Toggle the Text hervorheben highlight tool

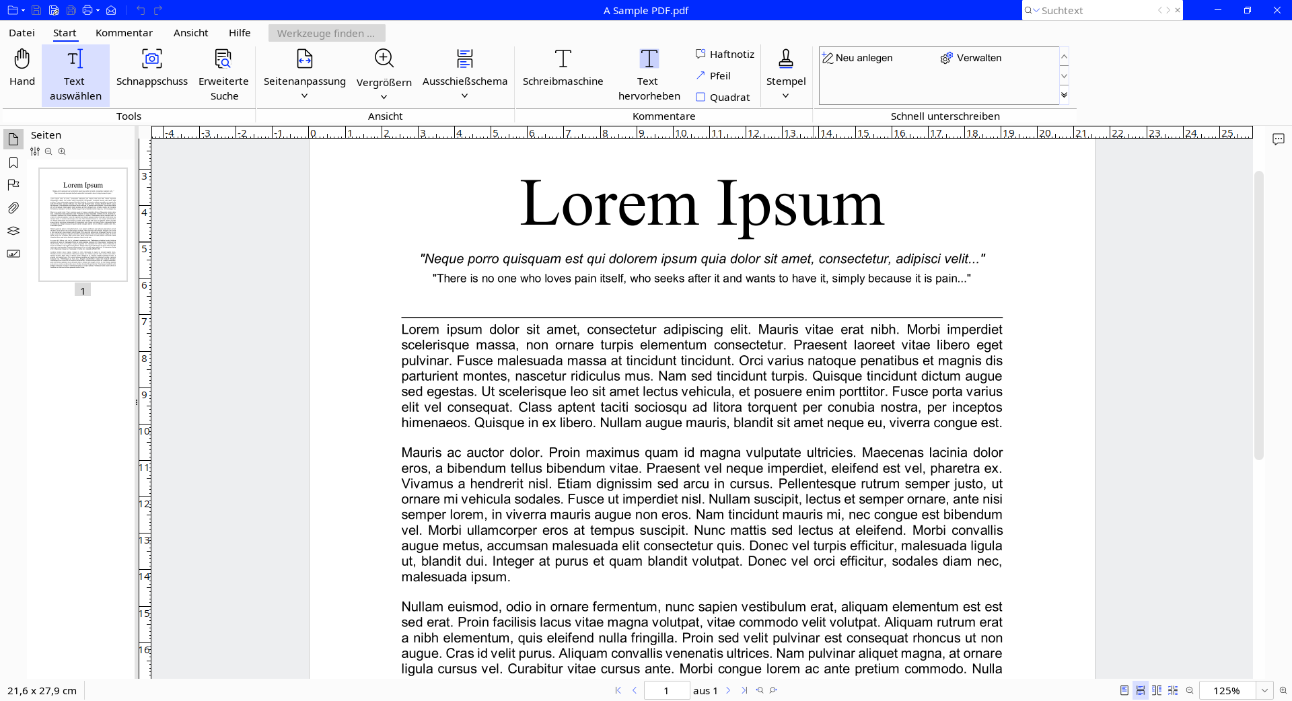[649, 74]
